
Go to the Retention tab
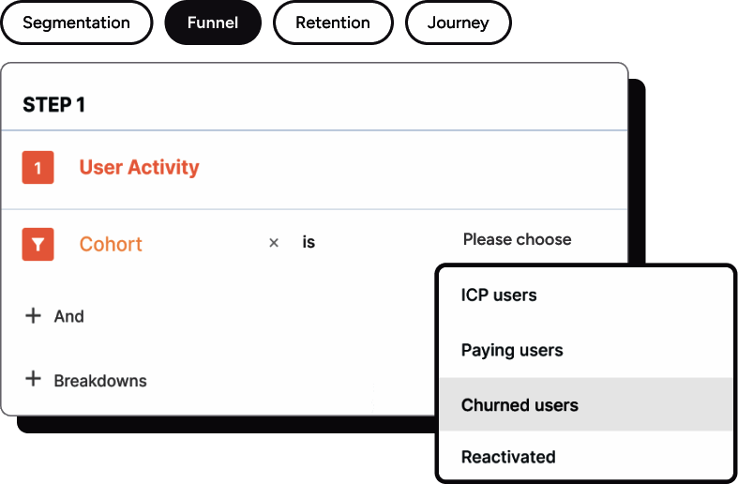[x=334, y=23]
